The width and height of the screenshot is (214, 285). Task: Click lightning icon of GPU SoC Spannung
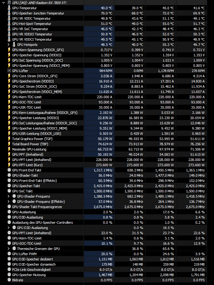pos(9,60)
